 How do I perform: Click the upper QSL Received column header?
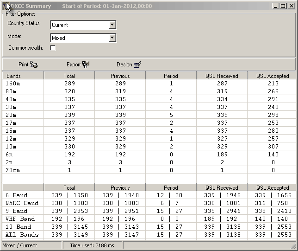tap(222, 76)
